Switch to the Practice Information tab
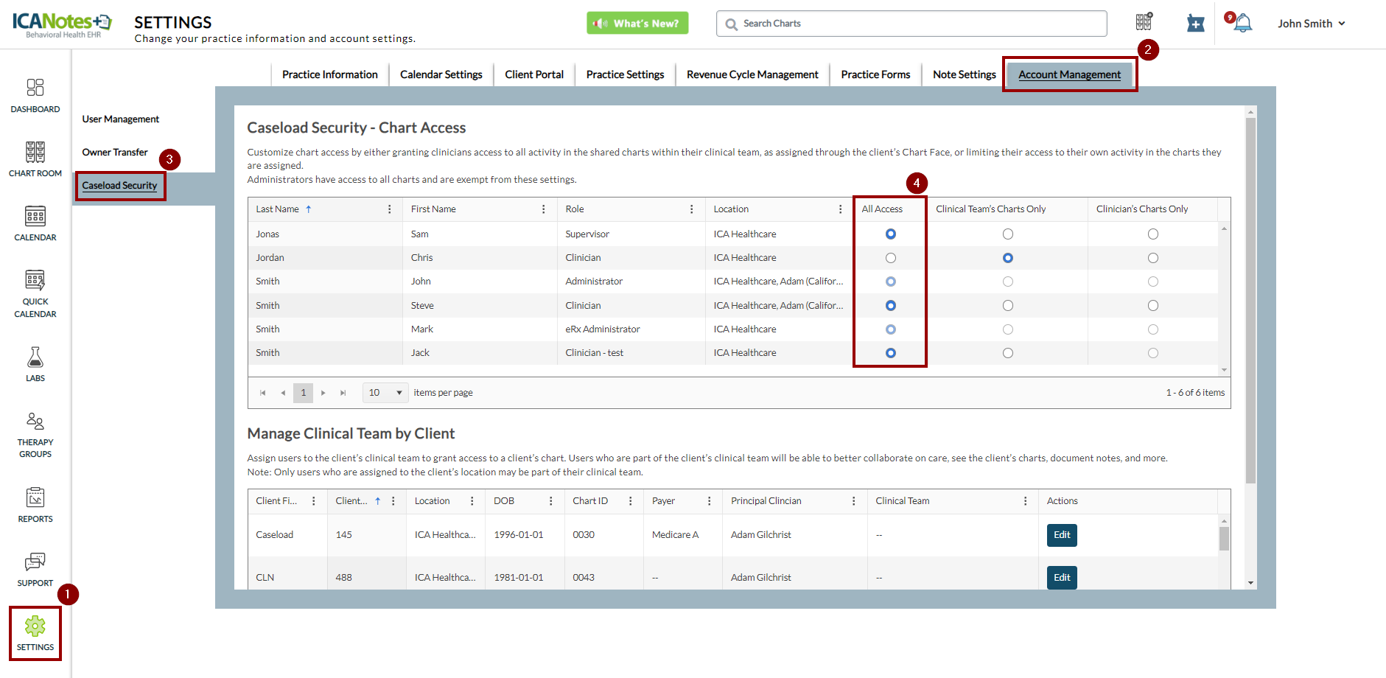Screen dimensions: 1386x678 (329, 74)
